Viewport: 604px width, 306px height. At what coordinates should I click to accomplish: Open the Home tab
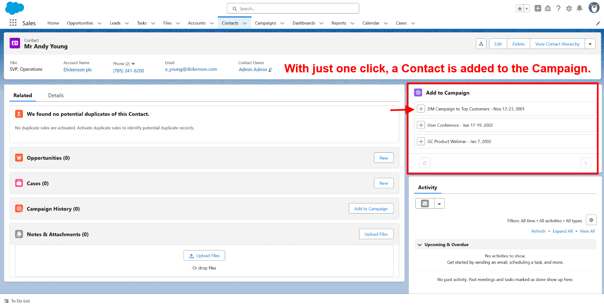pos(53,23)
